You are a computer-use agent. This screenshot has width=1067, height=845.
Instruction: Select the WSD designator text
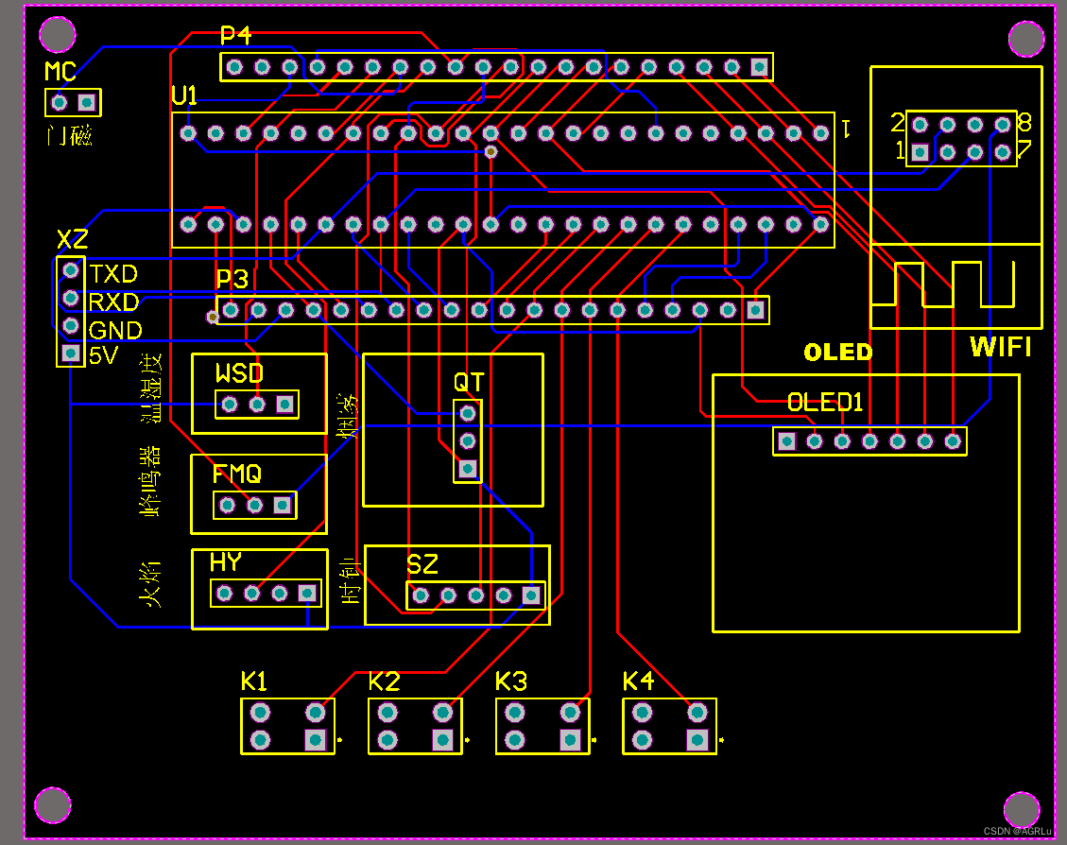[x=239, y=373]
